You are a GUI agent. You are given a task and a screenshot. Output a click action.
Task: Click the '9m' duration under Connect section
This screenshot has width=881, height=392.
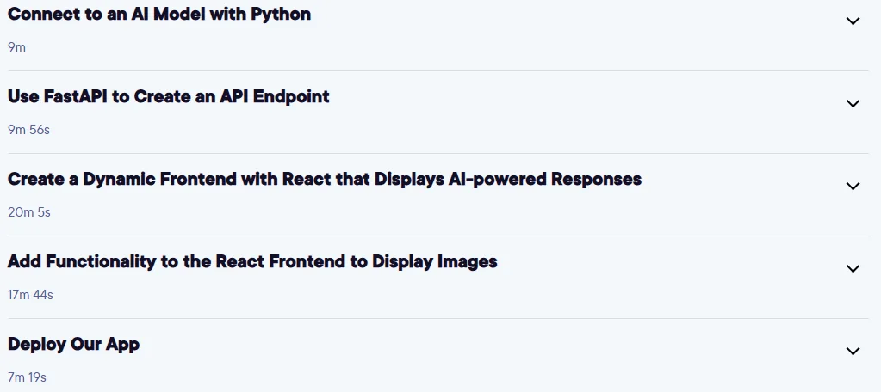[17, 47]
